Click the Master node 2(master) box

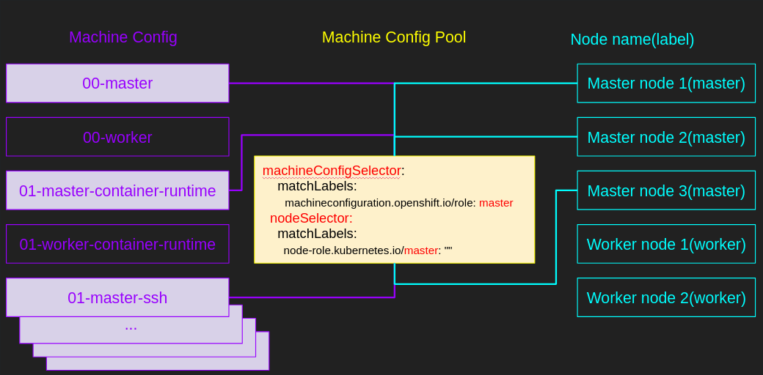(666, 137)
